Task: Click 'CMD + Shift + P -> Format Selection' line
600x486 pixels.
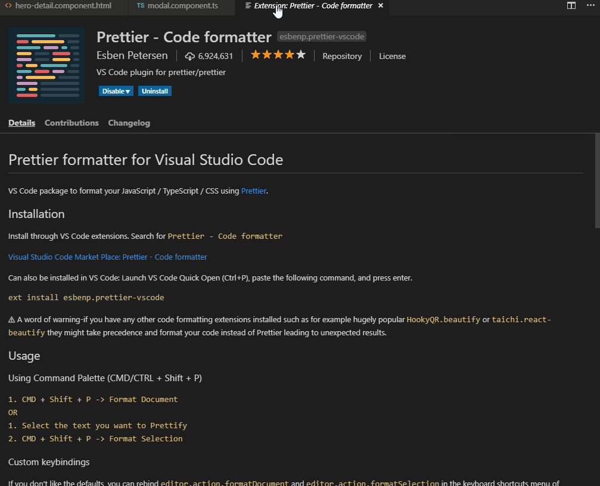Action: pyautogui.click(x=102, y=438)
